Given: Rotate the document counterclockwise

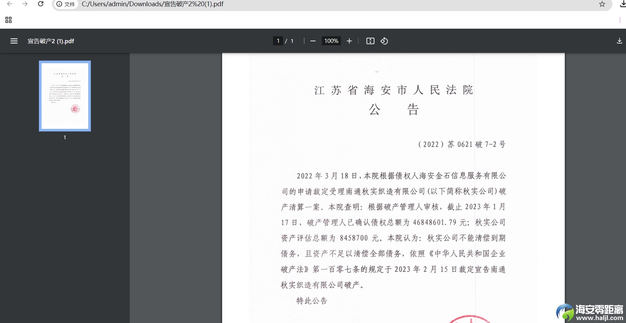Looking at the screenshot, I should coord(384,41).
